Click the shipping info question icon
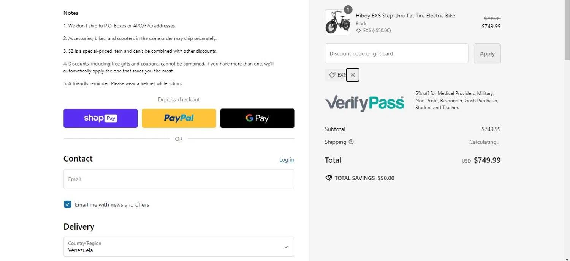 pos(351,142)
